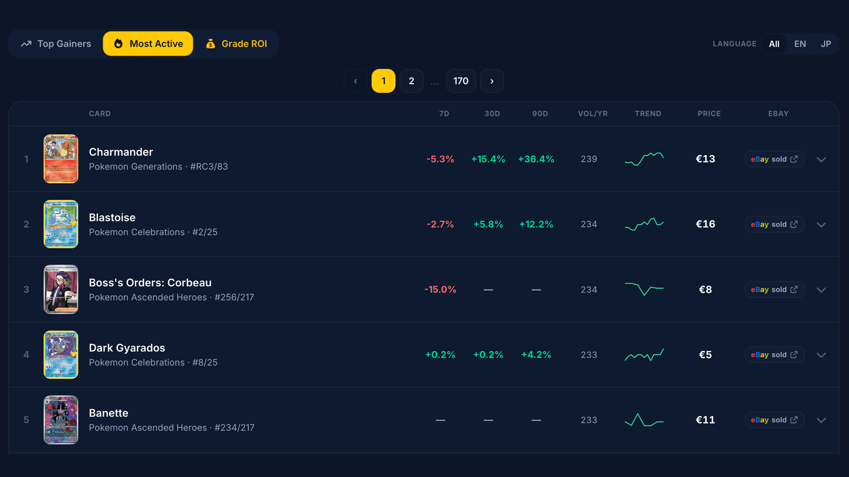
Task: Open eBay sold listings for Banette
Action: (774, 420)
